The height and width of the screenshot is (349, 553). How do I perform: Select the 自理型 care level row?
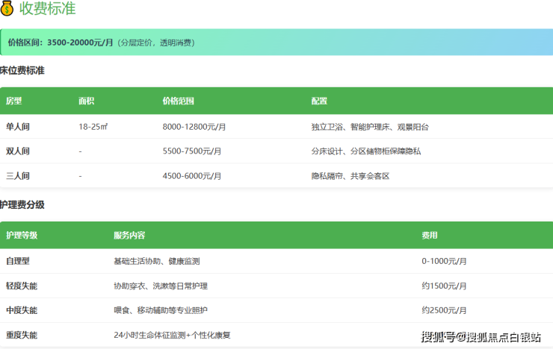tap(18, 261)
